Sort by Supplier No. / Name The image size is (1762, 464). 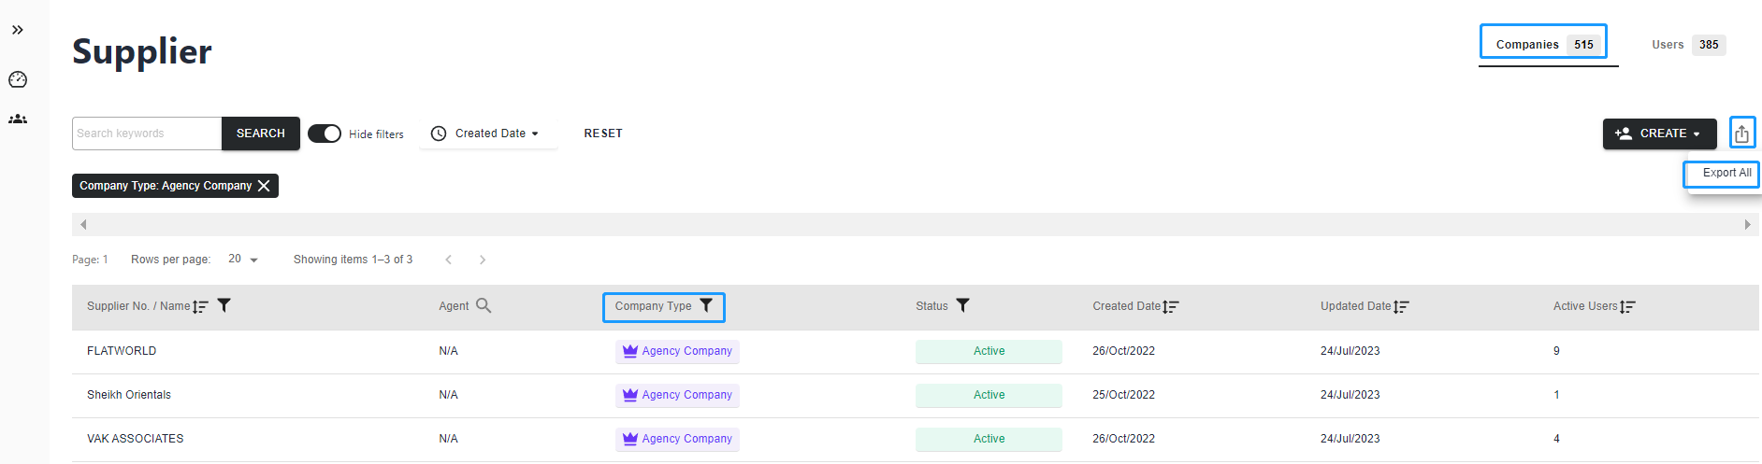[x=200, y=306]
